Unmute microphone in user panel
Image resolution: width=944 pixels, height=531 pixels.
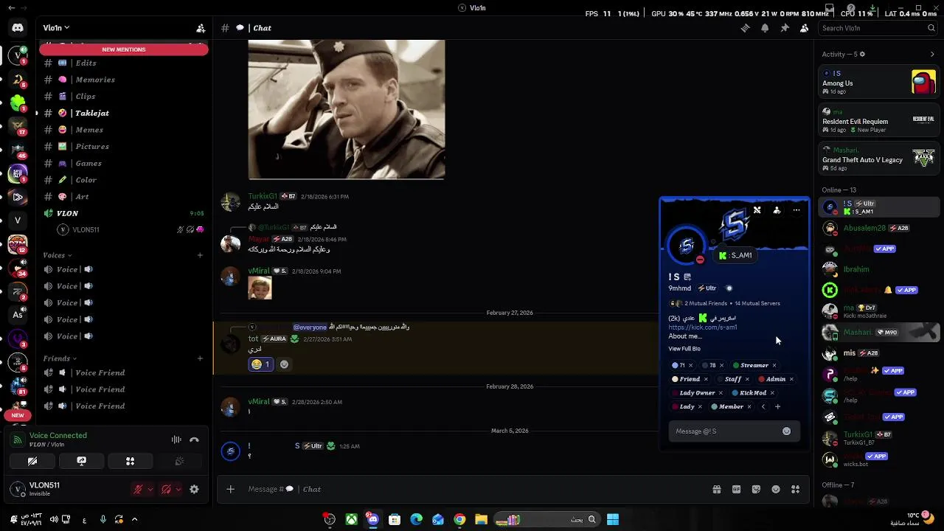click(137, 489)
